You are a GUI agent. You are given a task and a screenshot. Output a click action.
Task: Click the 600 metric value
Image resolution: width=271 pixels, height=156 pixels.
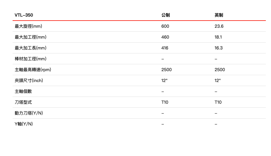pos(165,26)
